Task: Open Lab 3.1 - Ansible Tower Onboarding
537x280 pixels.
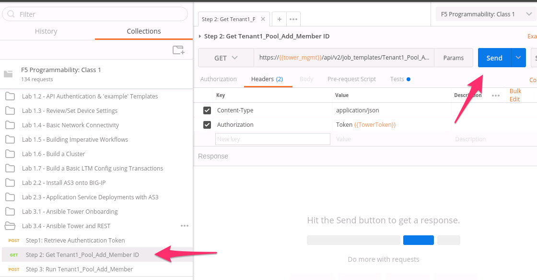Action: pos(70,212)
